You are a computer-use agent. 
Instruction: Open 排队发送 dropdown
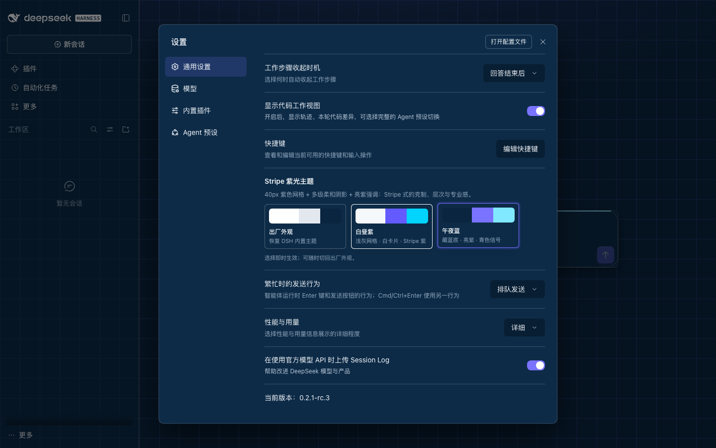(518, 289)
